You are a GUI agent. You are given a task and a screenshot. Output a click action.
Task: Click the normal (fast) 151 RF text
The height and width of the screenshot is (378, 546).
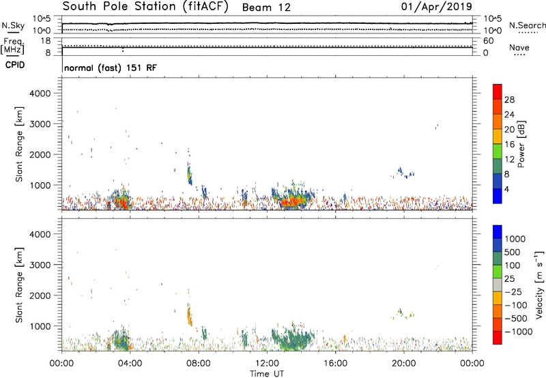[x=111, y=68]
